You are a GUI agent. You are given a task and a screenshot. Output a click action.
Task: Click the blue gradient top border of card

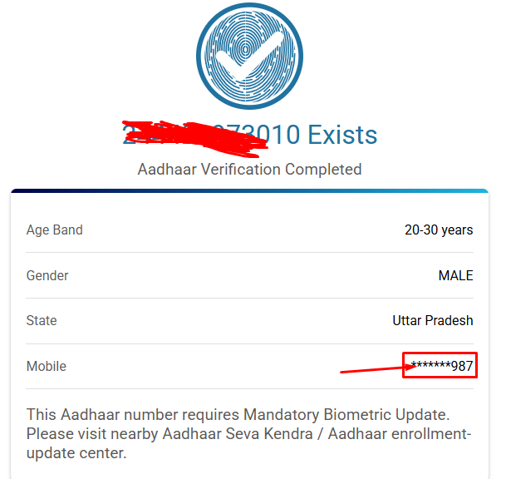click(249, 190)
